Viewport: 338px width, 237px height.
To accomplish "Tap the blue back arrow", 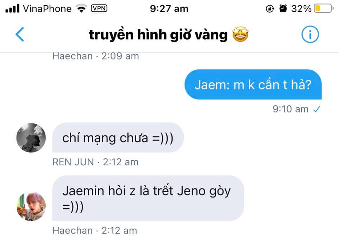I will click(20, 34).
